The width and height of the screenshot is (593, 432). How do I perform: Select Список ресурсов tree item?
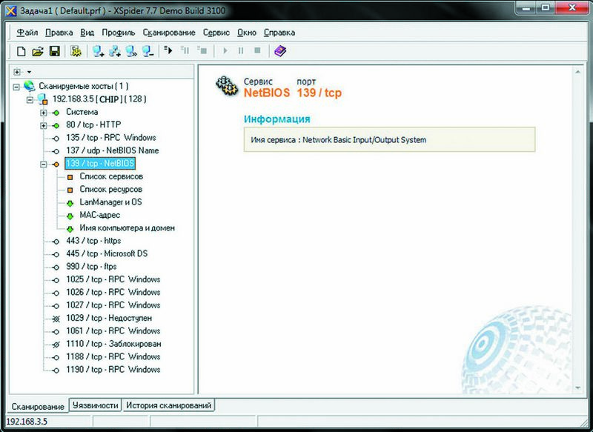[x=110, y=190]
